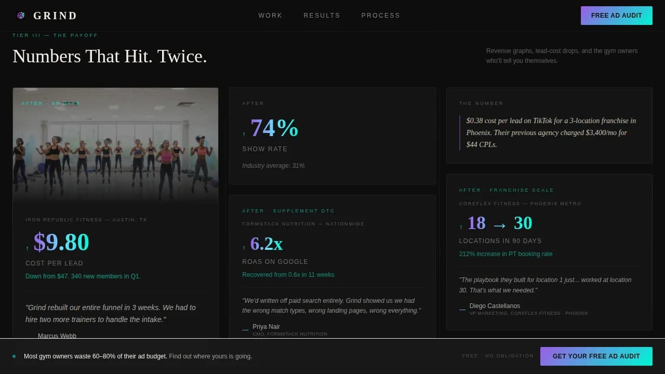Open the PROCESS section
The width and height of the screenshot is (665, 374).
[381, 16]
